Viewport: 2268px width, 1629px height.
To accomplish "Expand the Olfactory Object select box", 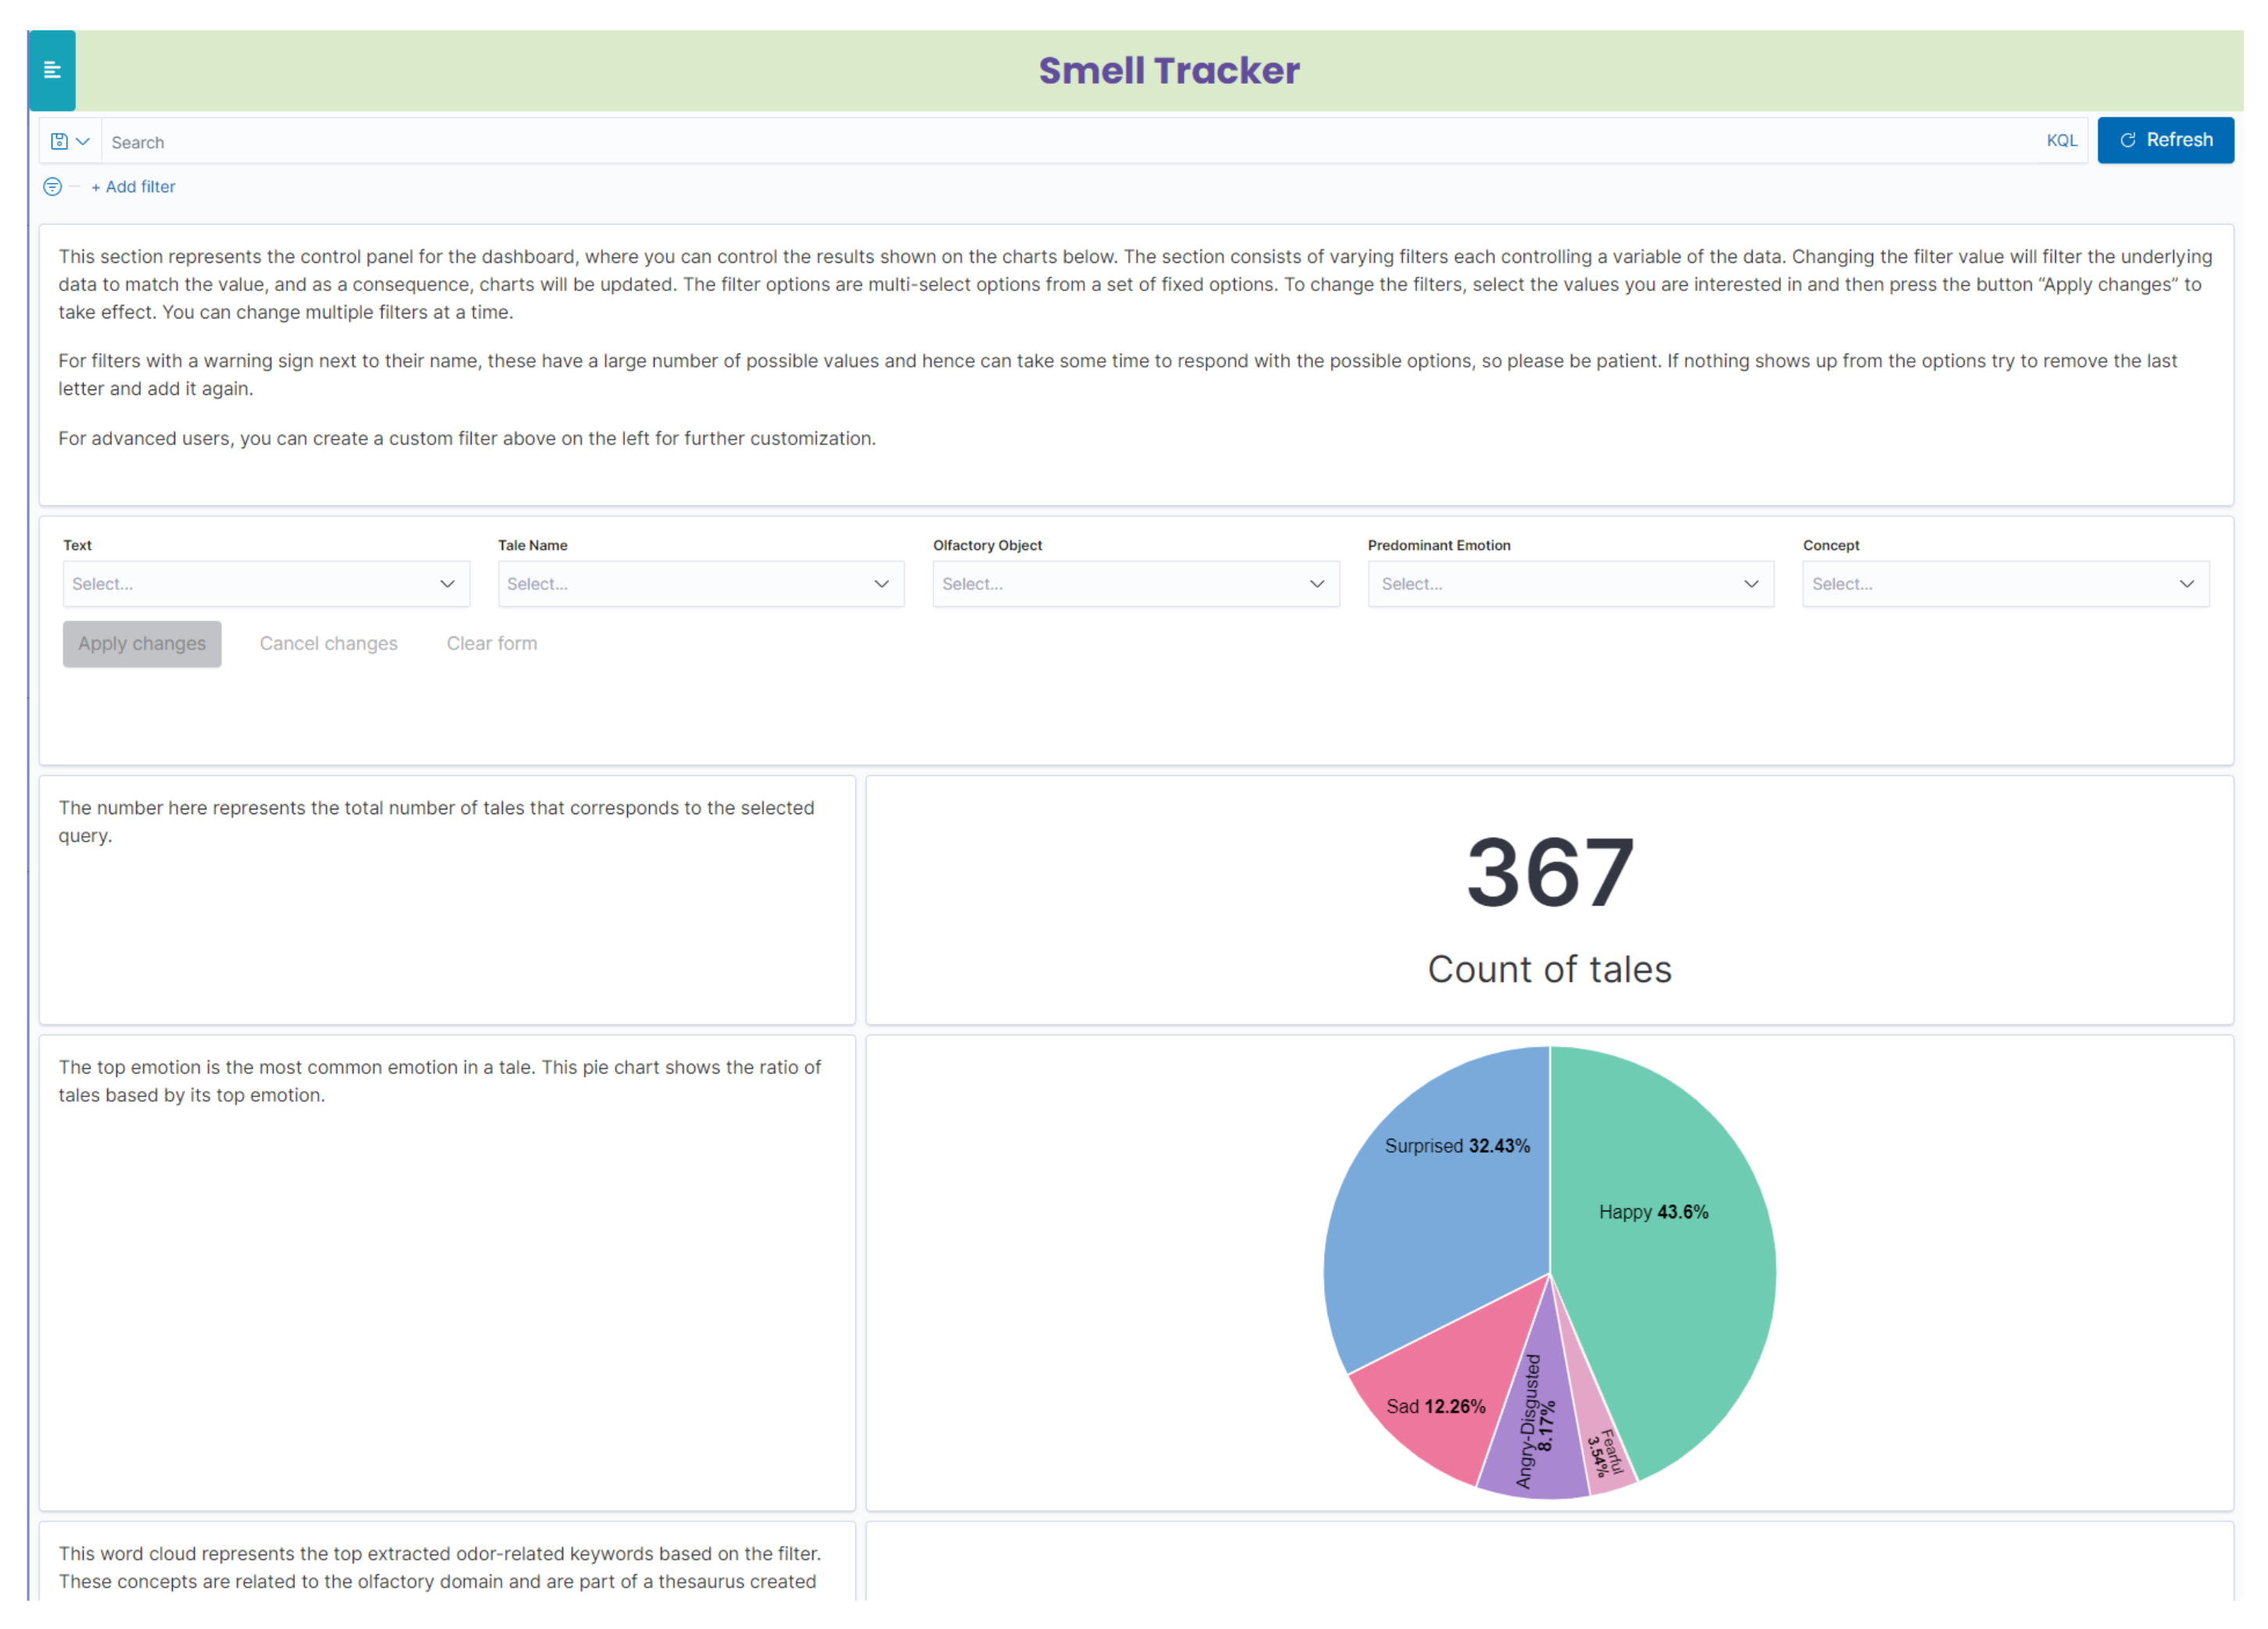I will 1135,584.
